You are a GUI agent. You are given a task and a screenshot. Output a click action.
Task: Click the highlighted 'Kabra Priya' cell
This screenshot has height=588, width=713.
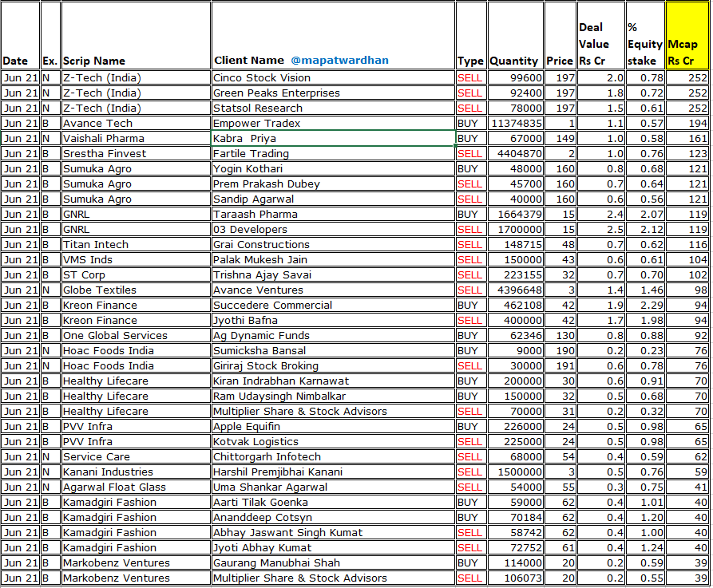(x=333, y=138)
